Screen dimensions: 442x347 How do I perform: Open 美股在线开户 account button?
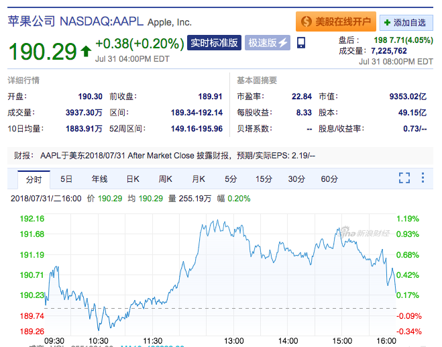click(336, 21)
